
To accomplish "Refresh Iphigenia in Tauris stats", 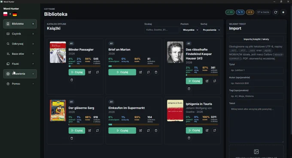I will tap(215, 130).
